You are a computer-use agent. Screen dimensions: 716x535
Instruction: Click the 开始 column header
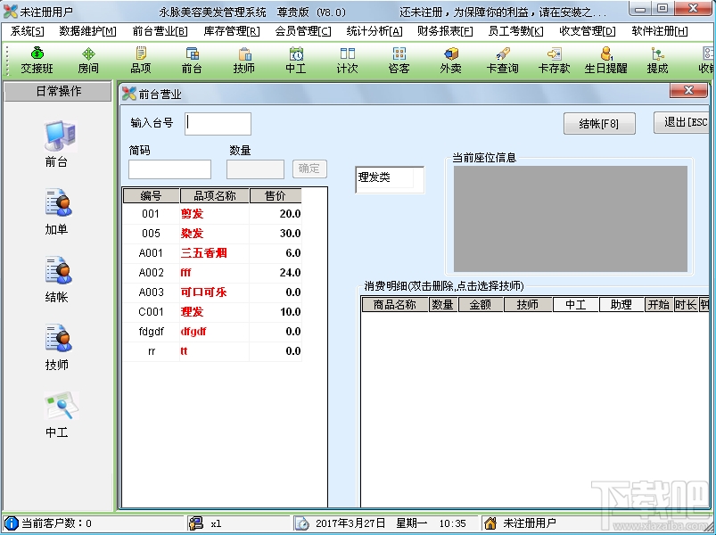click(x=659, y=304)
